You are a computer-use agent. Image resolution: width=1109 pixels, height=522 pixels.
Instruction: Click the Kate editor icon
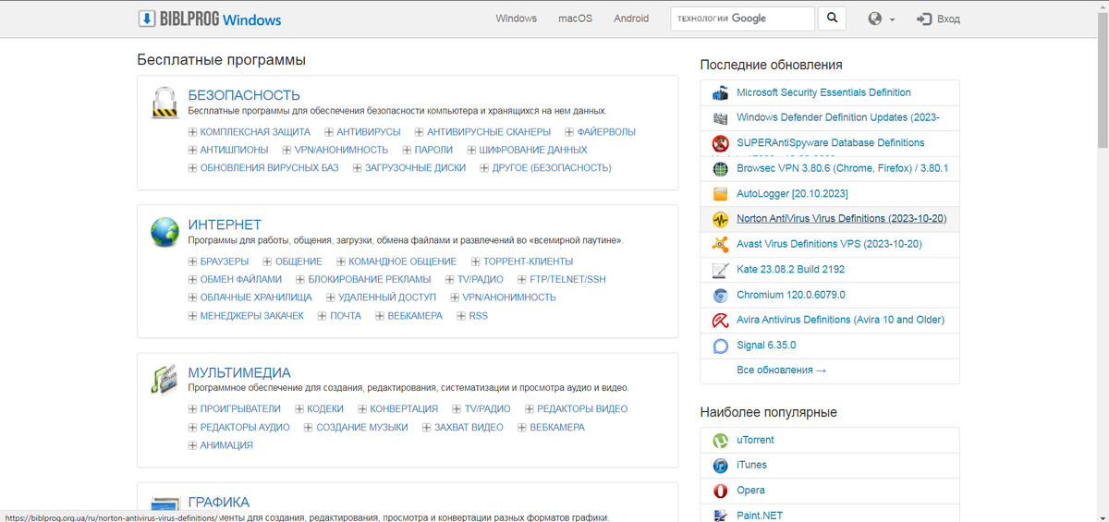click(x=721, y=270)
